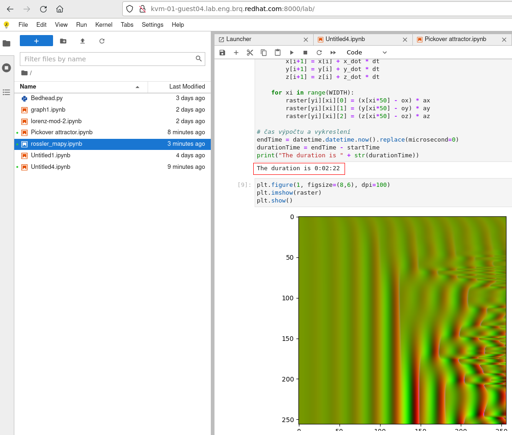This screenshot has height=435, width=512.
Task: Run the selected cell with the play icon
Action: (292, 53)
